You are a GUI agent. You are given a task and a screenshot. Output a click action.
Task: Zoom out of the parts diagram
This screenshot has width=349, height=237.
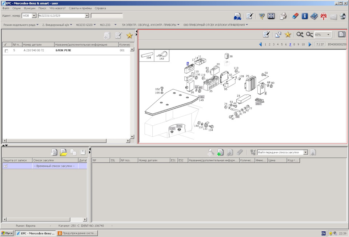(309, 35)
